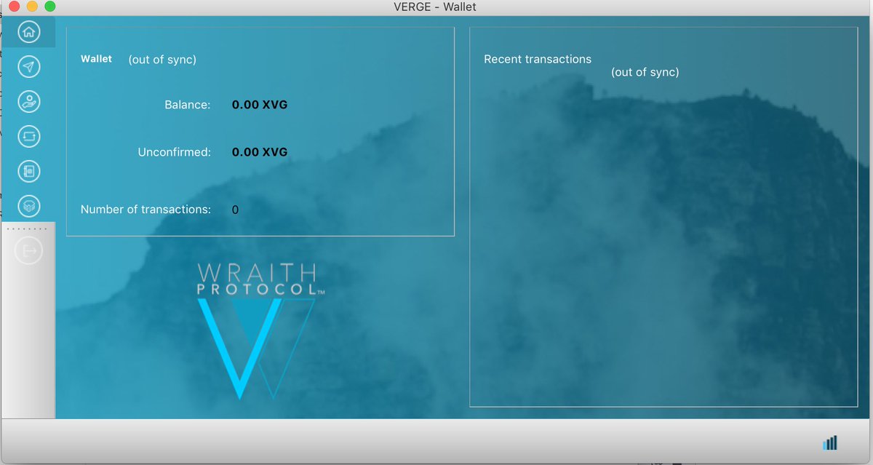The width and height of the screenshot is (873, 465).
Task: Click the Recent transactions heading
Action: (x=538, y=59)
